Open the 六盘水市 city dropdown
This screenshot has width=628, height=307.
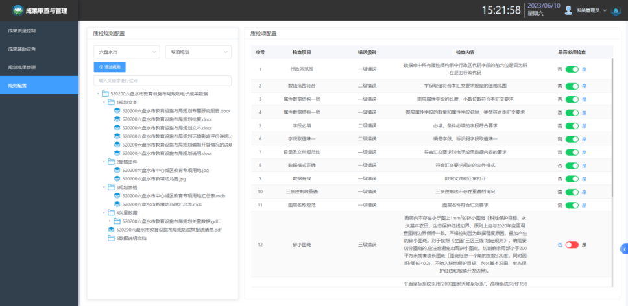tap(127, 52)
